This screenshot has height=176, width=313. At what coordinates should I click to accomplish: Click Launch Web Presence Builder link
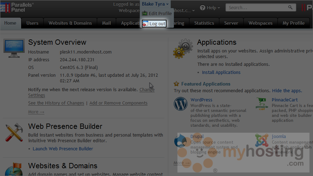(63, 149)
